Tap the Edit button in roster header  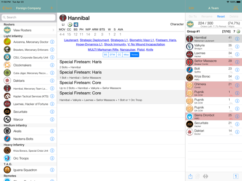[x=191, y=8]
